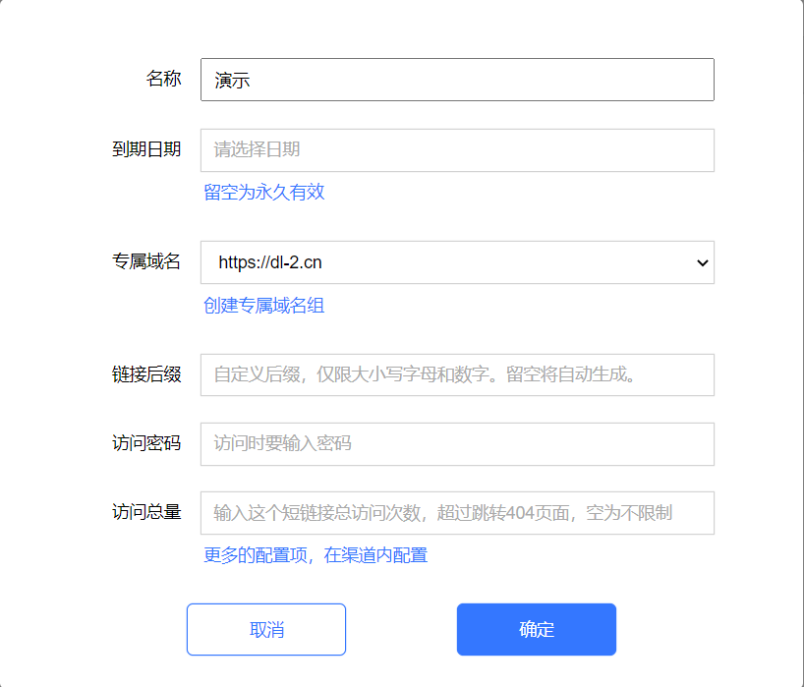Click the 访问密码 label text
Screen dimensions: 804x687
click(x=146, y=443)
